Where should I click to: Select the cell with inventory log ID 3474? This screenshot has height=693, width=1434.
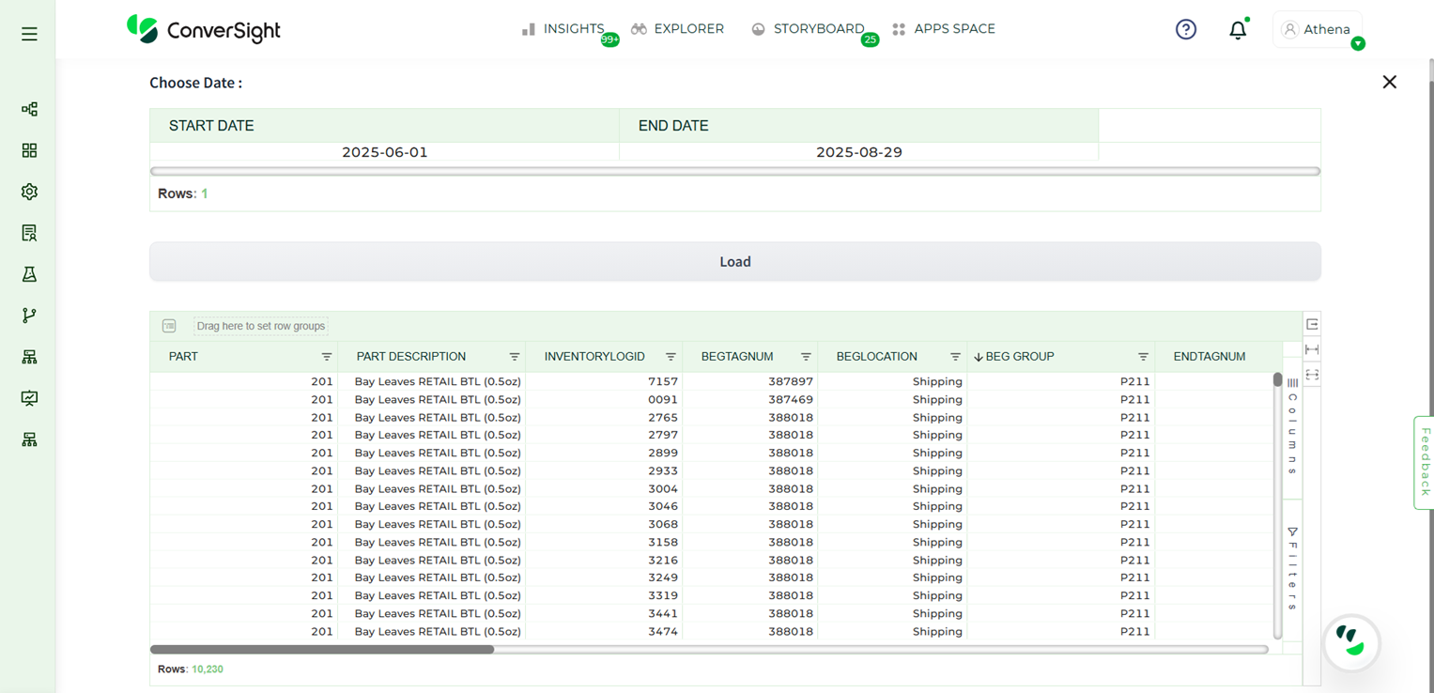[604, 631]
